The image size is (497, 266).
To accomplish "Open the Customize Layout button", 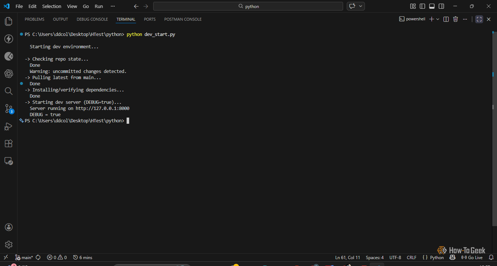I will [x=413, y=6].
